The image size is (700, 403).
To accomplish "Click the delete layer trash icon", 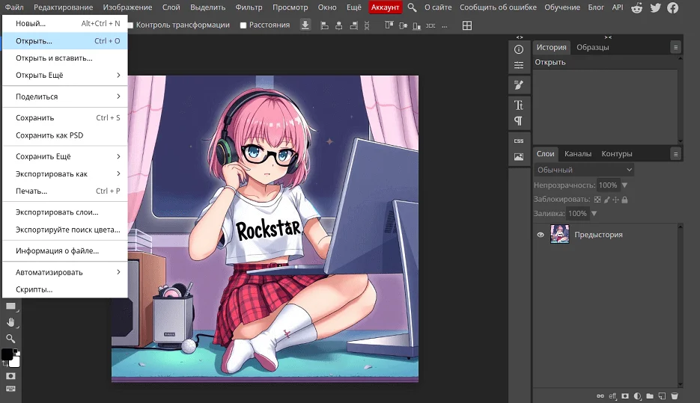I will click(x=675, y=396).
